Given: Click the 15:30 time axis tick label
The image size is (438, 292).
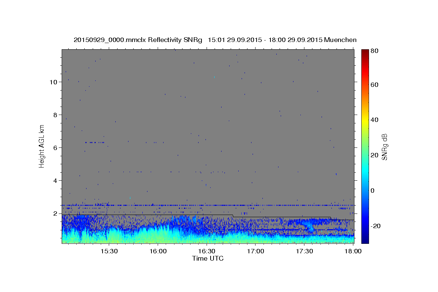Looking at the screenshot, I should (109, 251).
